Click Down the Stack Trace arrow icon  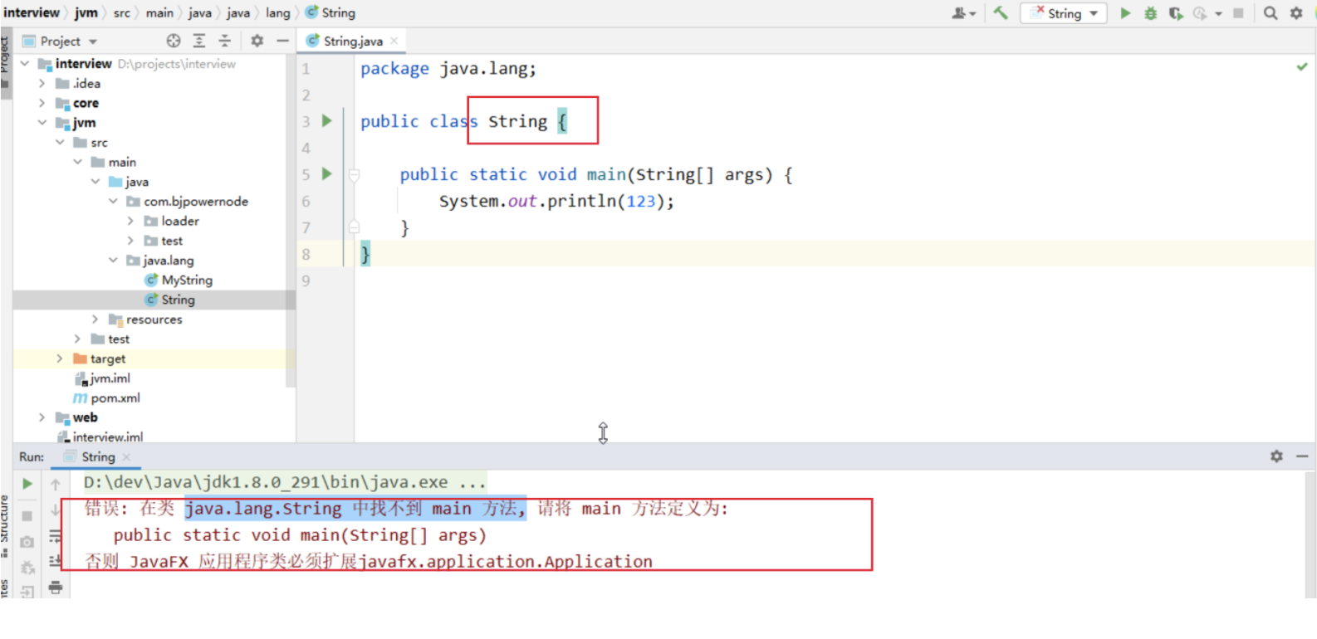(x=56, y=510)
